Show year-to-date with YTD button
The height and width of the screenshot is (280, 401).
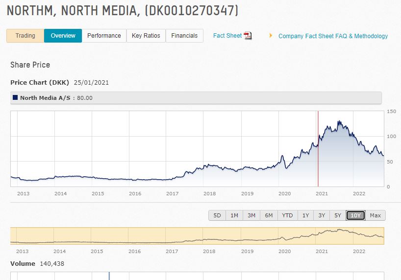point(287,215)
